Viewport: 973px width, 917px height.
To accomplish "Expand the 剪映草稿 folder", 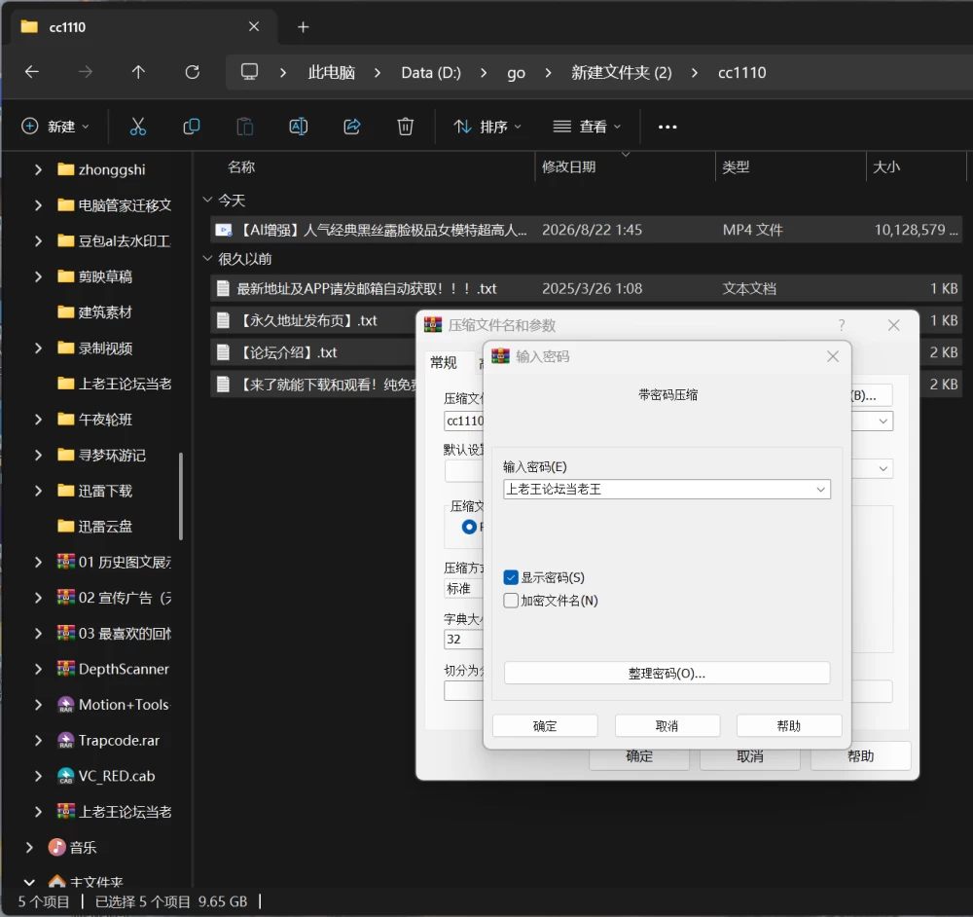I will point(39,276).
